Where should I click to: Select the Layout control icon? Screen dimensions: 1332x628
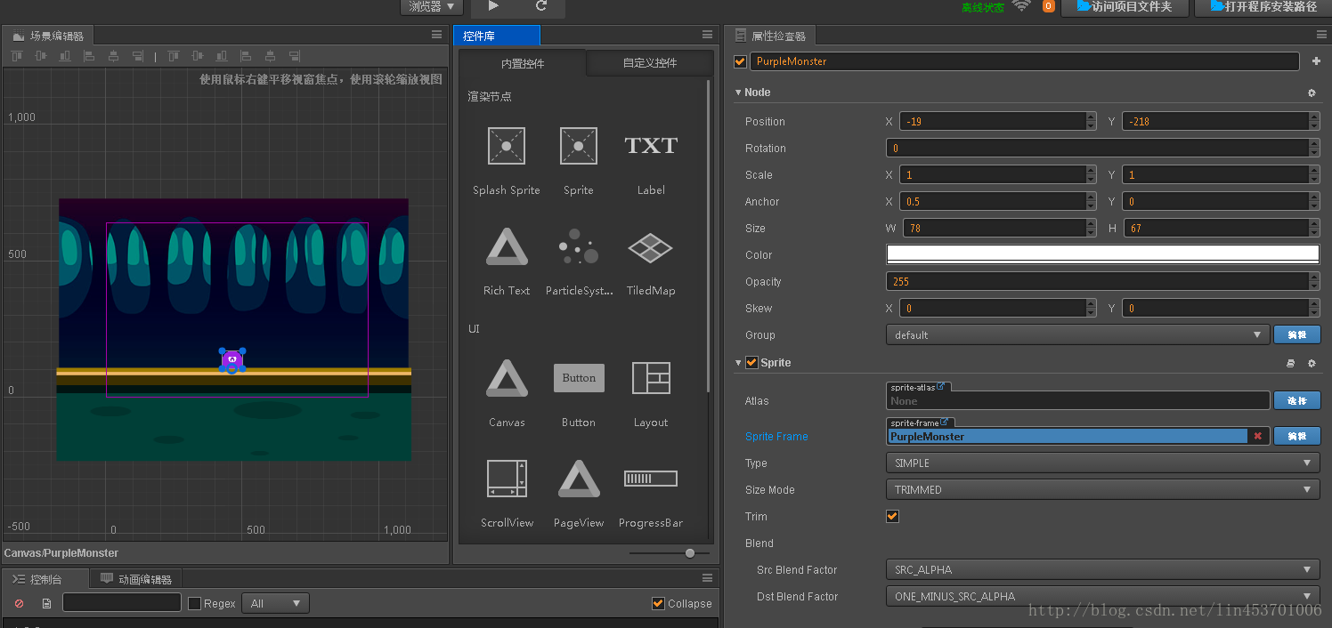tap(651, 378)
